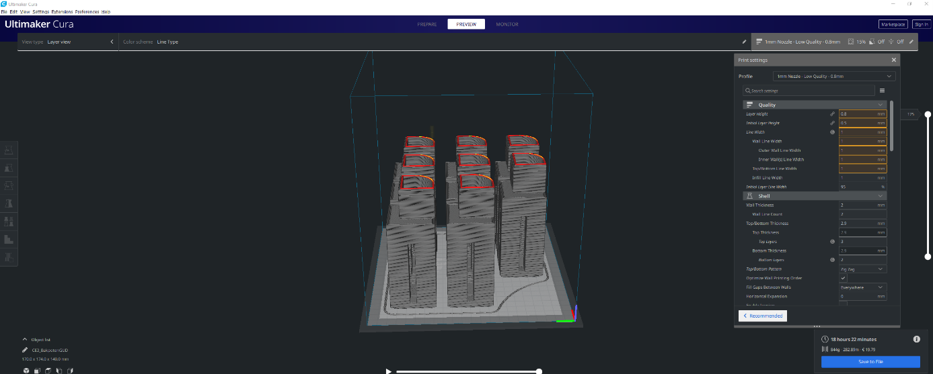
Task: Switch to the MONITOR stage tab
Action: tap(507, 24)
